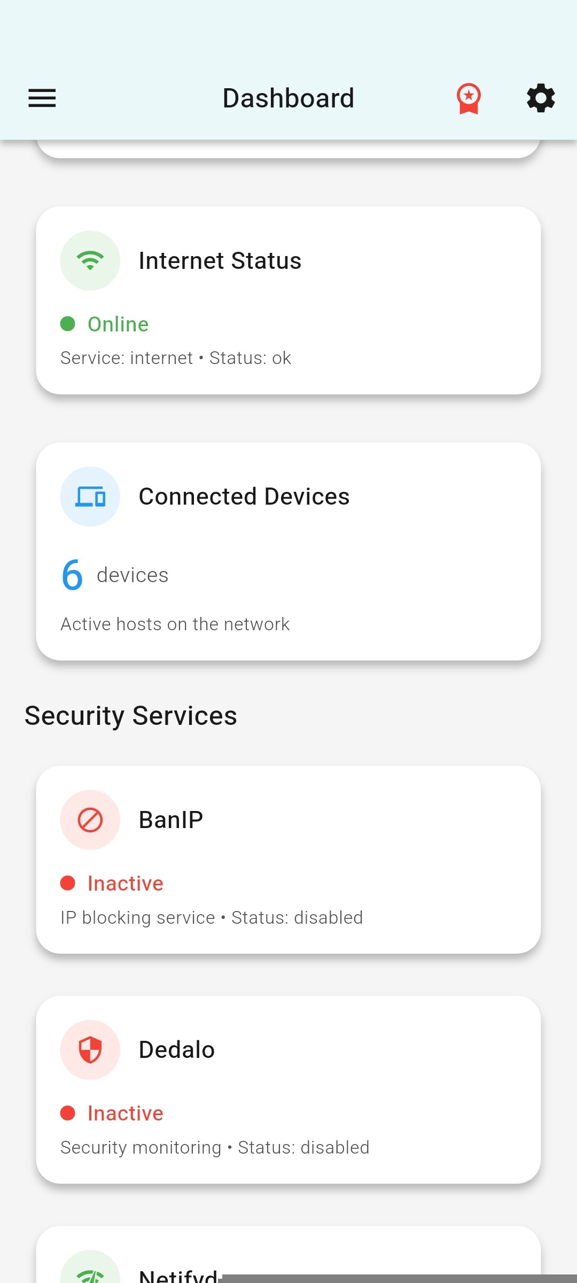
Task: Tap the blue Connected Devices icon
Action: (90, 497)
